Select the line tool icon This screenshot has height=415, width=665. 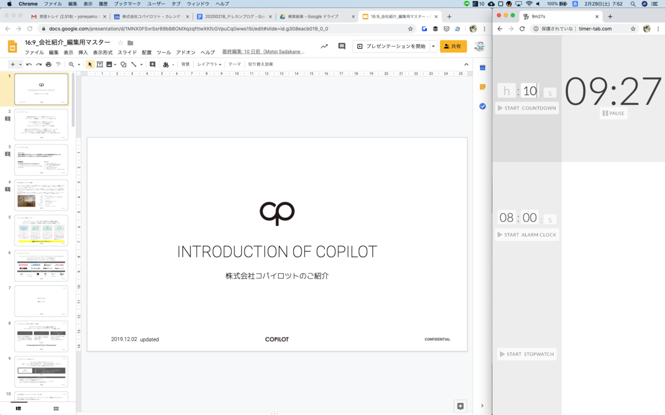(x=134, y=64)
